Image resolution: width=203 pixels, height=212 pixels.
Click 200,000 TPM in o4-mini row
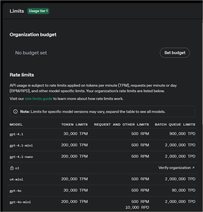[75, 179]
